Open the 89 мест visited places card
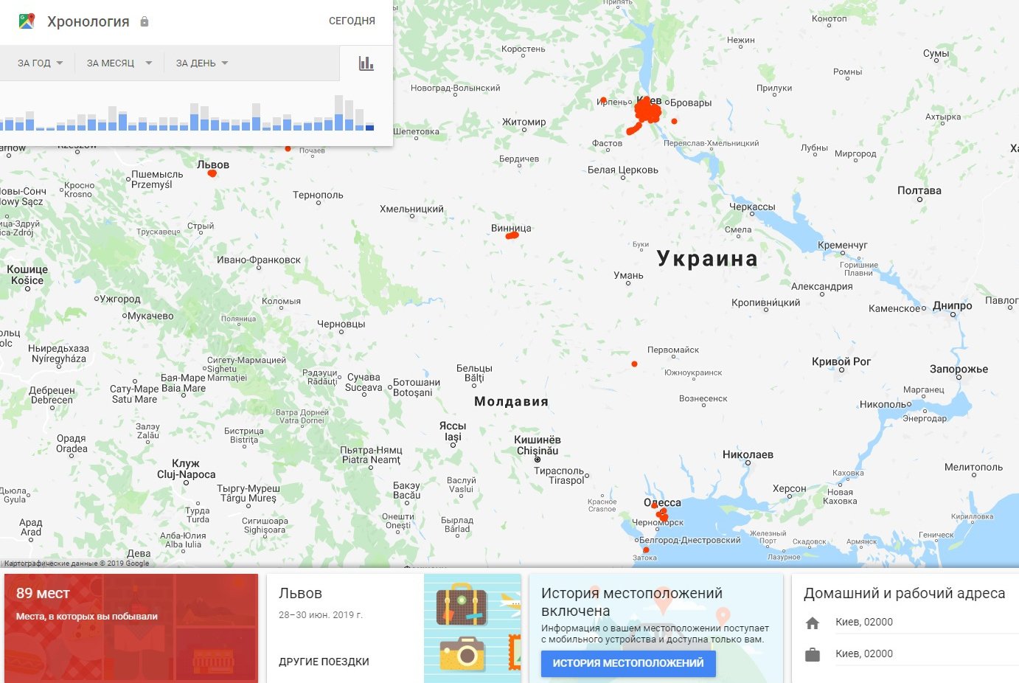The width and height of the screenshot is (1019, 683). [x=131, y=628]
